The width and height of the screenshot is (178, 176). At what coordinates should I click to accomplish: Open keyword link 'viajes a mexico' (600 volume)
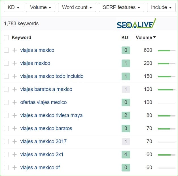[x=37, y=50]
